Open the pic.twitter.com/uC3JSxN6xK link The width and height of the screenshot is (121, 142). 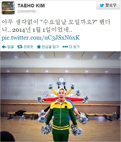point(41,37)
